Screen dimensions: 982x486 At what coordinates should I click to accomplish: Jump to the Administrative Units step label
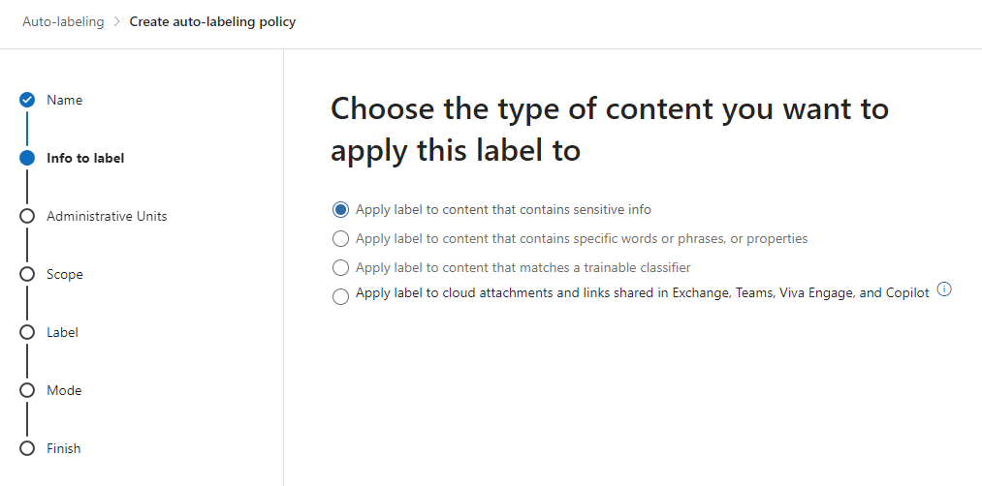[107, 216]
